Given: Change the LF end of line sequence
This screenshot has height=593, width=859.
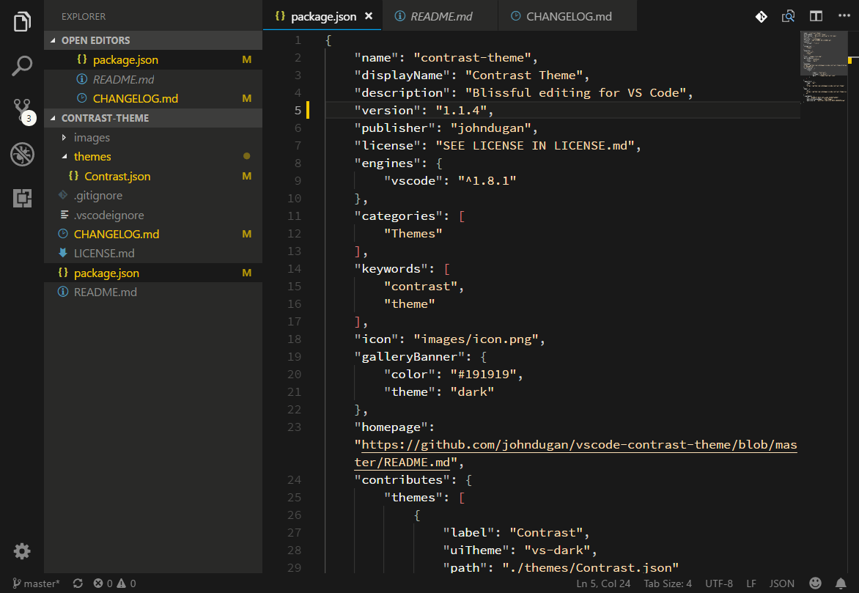Looking at the screenshot, I should [x=751, y=583].
